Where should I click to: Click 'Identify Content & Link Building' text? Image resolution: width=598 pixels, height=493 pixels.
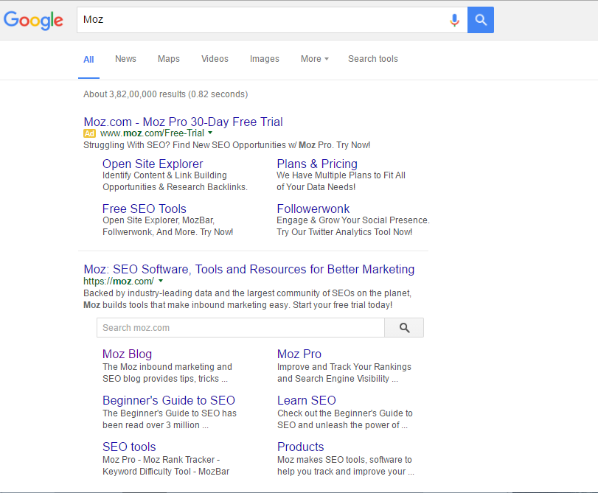tap(164, 175)
